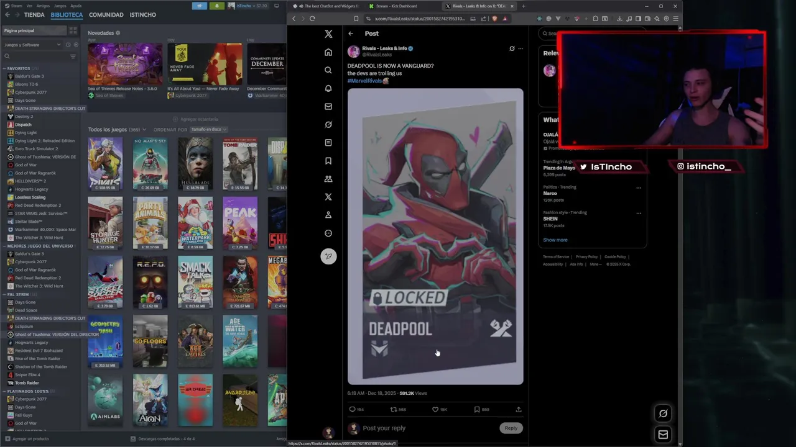This screenshot has width=796, height=447.
Task: Open post options three-dot menu
Action: pos(521,48)
